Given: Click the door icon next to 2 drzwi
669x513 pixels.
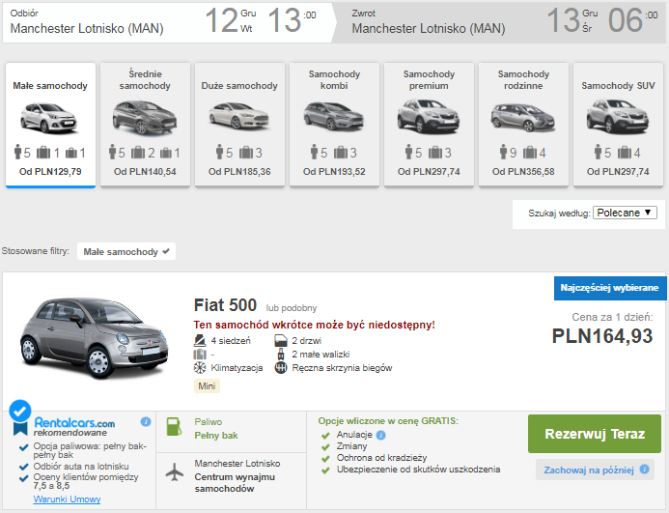Looking at the screenshot, I should click(x=281, y=340).
